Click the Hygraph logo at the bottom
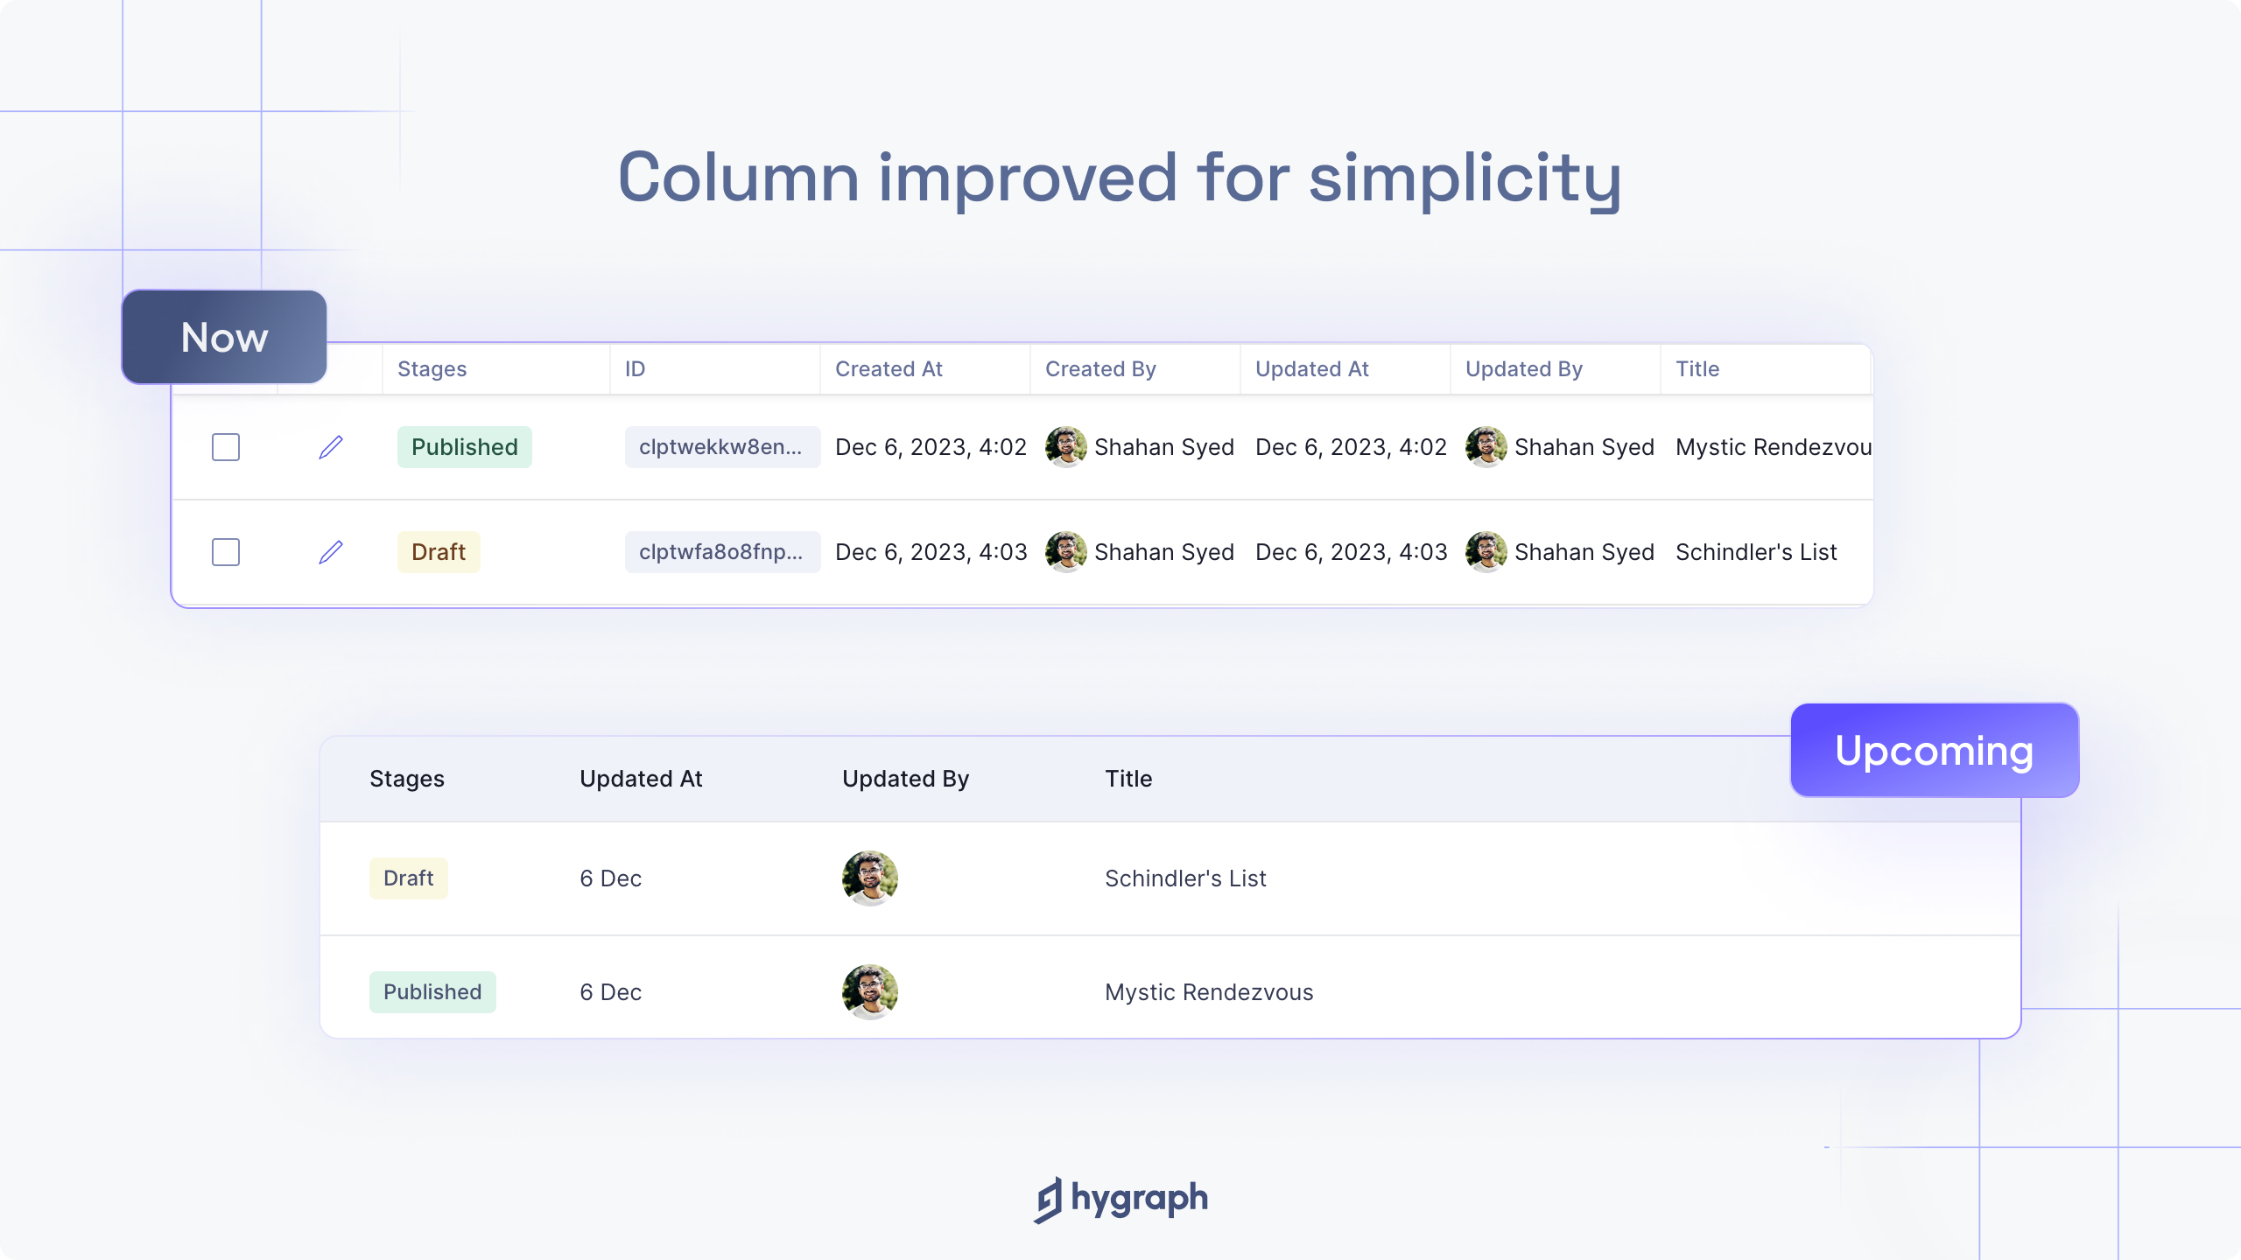The height and width of the screenshot is (1260, 2241). pos(1120,1200)
